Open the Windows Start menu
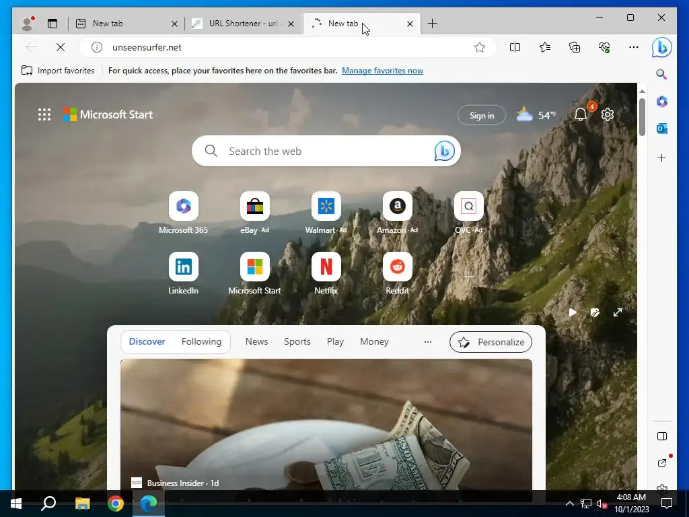This screenshot has width=689, height=517. 16,504
